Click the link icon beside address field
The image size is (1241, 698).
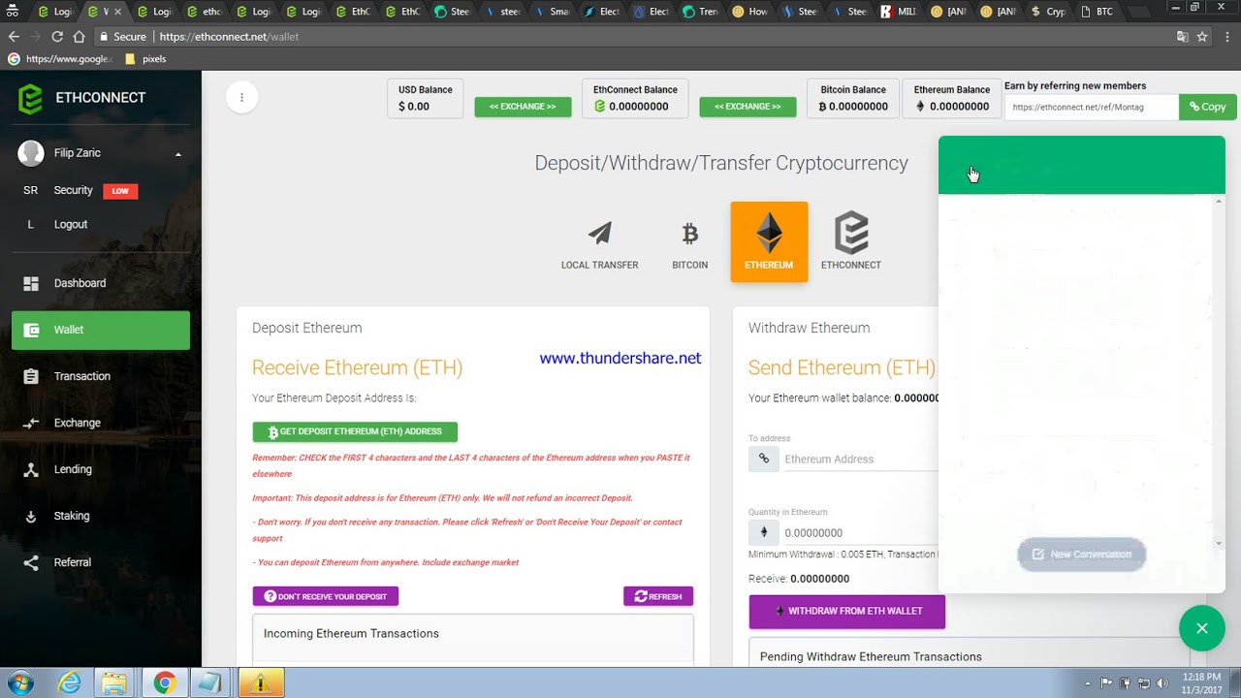point(763,460)
